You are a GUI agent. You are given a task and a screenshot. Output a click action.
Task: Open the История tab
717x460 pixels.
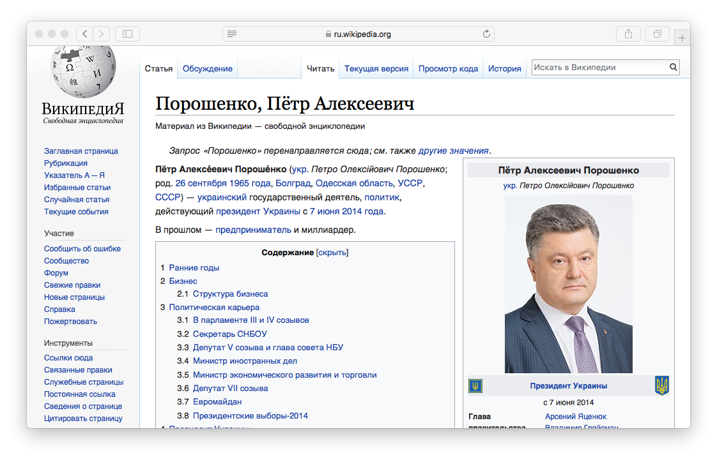point(504,69)
